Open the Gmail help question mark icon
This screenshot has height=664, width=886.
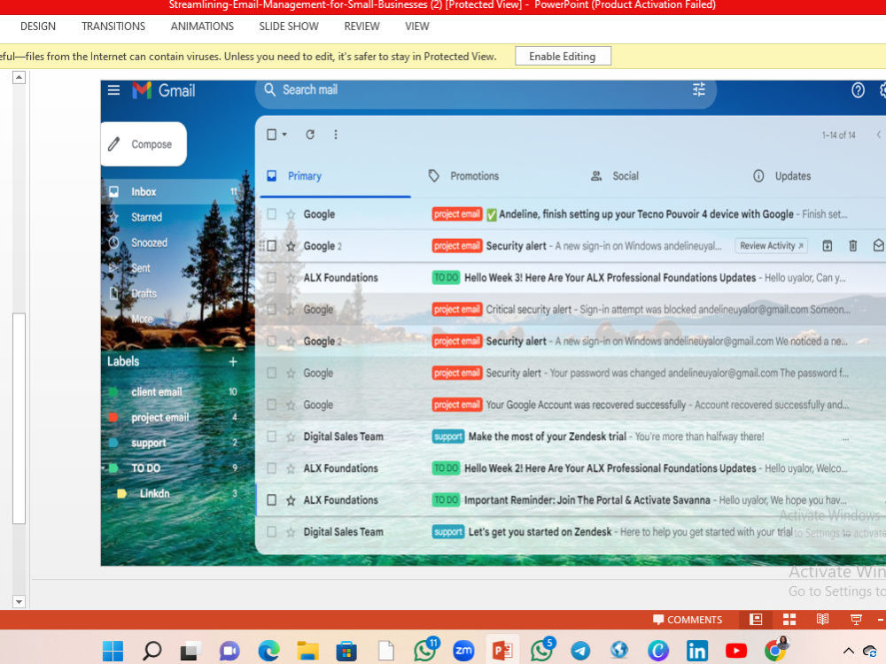click(x=858, y=90)
